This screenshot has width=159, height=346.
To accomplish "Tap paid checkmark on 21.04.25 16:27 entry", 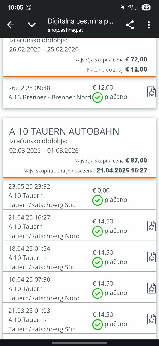I will pos(98,231).
